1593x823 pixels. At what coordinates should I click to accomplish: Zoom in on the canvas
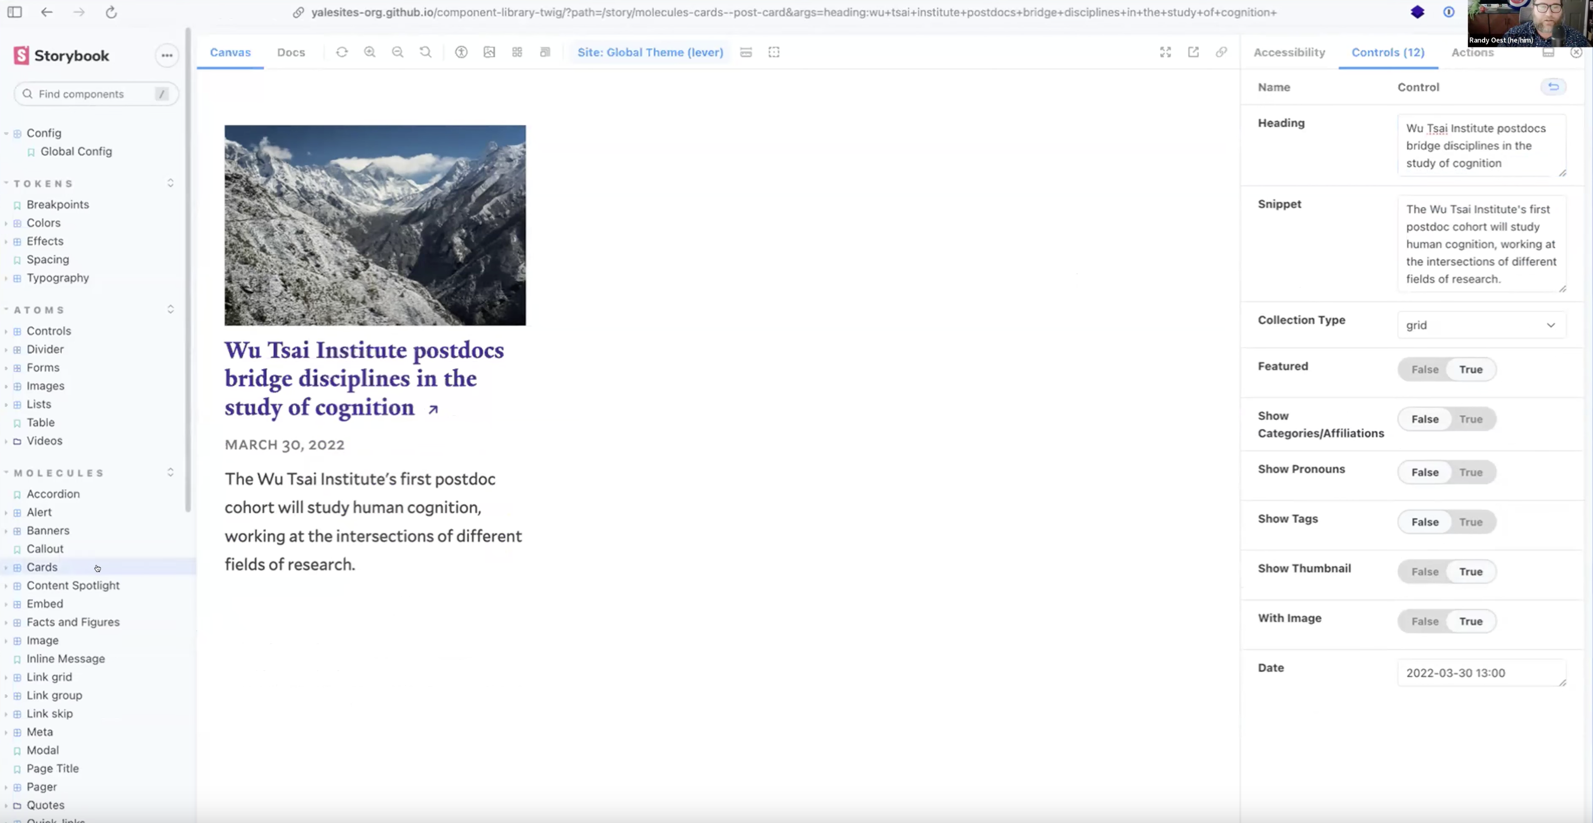point(370,52)
